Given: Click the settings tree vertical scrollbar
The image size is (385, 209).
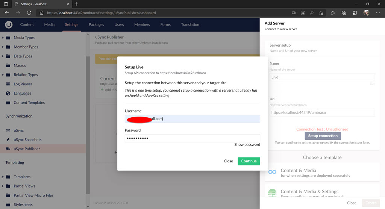Looking at the screenshot, I should [88, 125].
